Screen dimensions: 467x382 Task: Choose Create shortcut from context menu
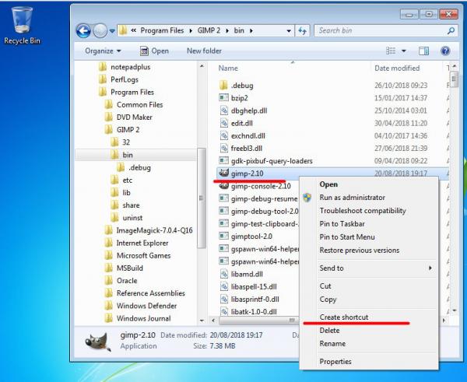pos(344,317)
